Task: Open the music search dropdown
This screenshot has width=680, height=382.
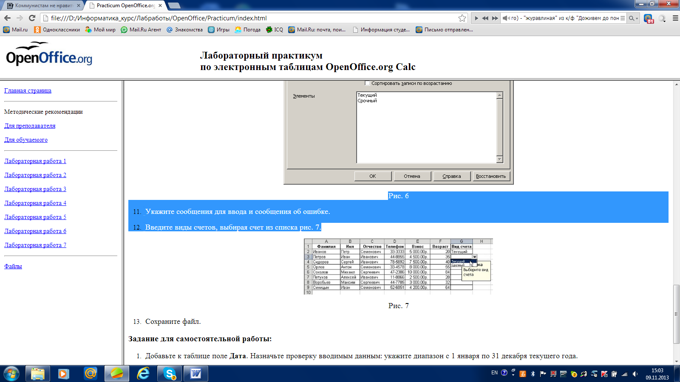Action: click(633, 18)
